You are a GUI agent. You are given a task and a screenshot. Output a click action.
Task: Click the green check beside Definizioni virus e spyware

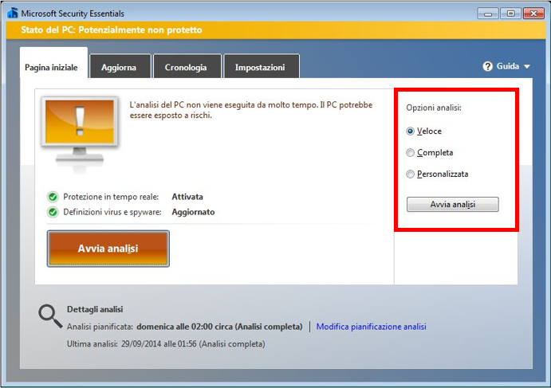point(53,213)
